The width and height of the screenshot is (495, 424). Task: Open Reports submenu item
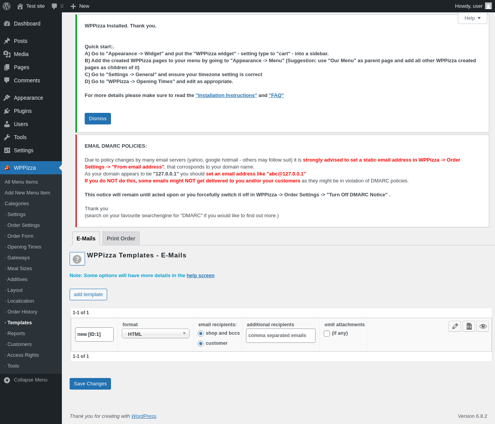pos(15,334)
